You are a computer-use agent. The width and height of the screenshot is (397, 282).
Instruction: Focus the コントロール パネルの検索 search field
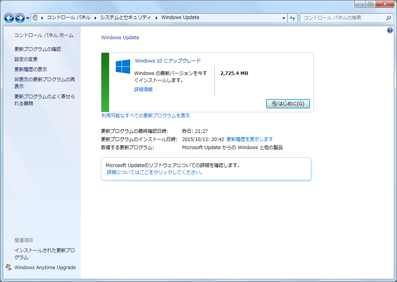click(x=343, y=18)
